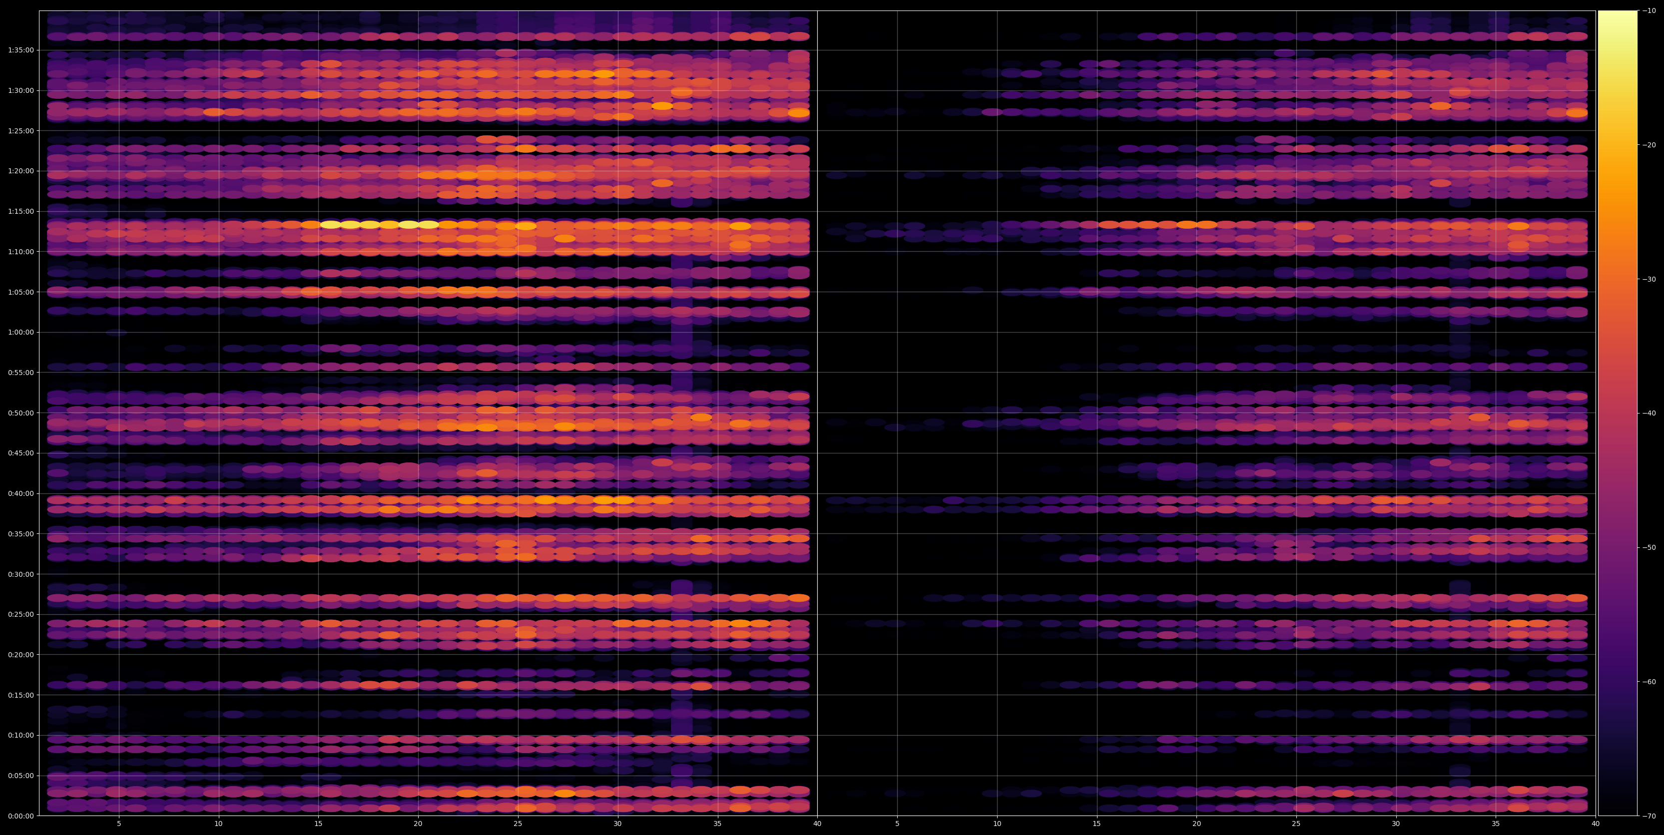Click the 1:25:00 time axis label
Image resolution: width=1664 pixels, height=835 pixels.
click(x=20, y=130)
